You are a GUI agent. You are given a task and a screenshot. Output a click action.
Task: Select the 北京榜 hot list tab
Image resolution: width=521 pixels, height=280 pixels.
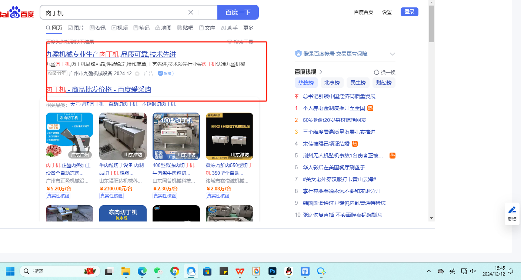[x=332, y=83]
